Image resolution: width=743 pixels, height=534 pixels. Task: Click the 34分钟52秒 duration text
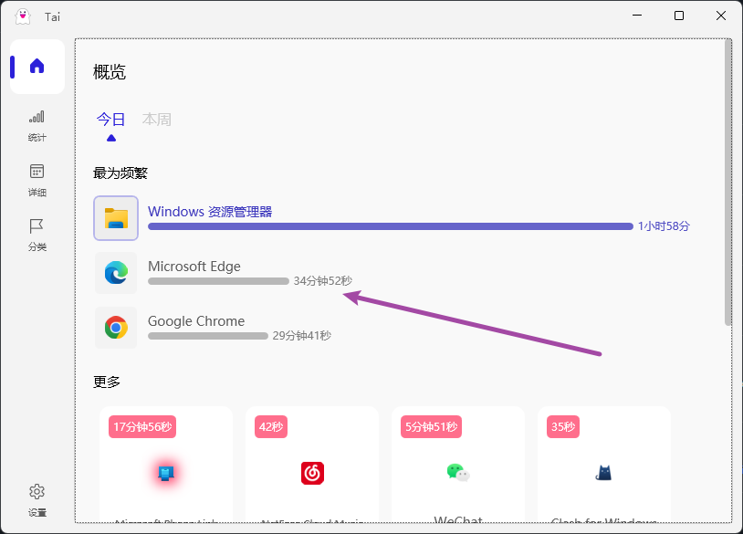(x=323, y=281)
